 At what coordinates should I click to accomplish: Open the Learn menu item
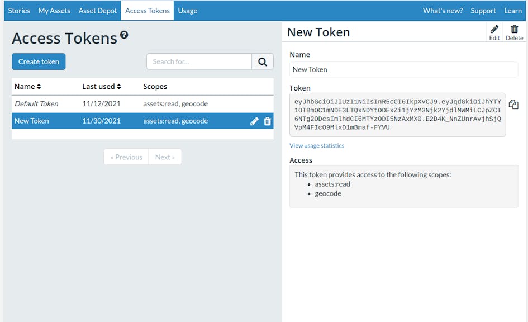512,10
